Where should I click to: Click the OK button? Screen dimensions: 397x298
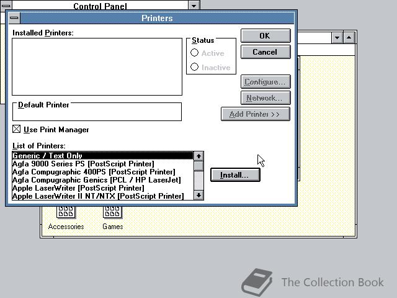[265, 36]
